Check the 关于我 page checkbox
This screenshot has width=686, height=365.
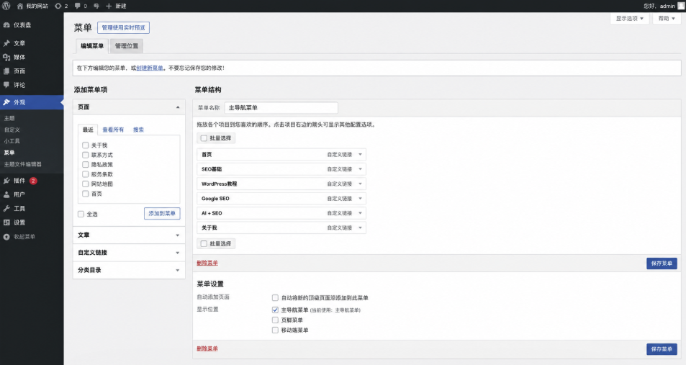[x=86, y=145]
